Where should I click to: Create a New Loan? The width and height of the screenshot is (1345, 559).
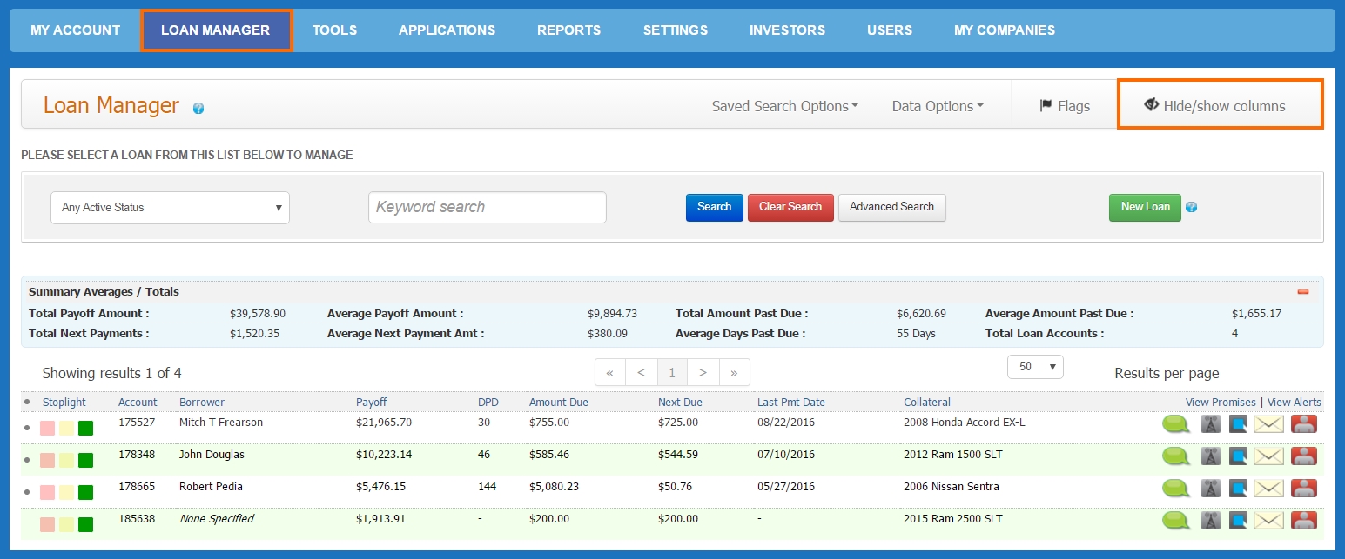[x=1146, y=207]
